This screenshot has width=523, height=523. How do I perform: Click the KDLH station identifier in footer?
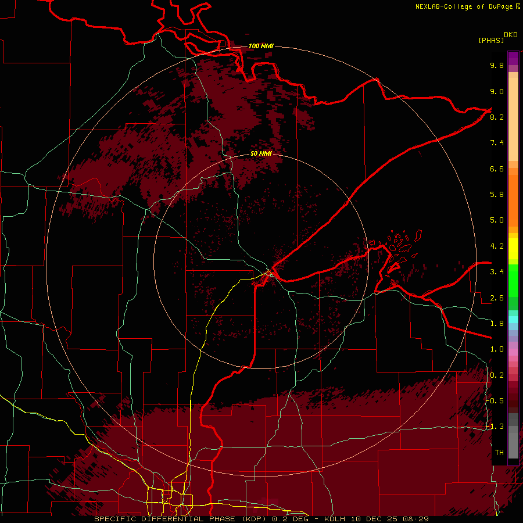pyautogui.click(x=335, y=519)
